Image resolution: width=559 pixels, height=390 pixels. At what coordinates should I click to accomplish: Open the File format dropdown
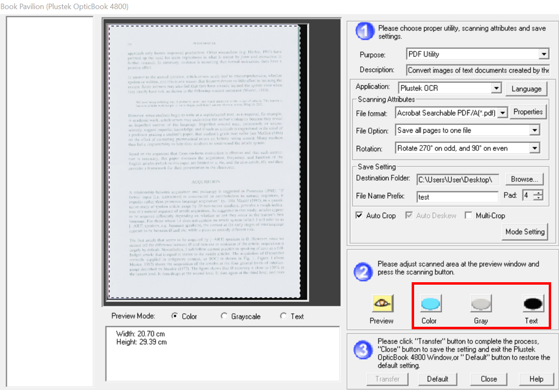(503, 113)
